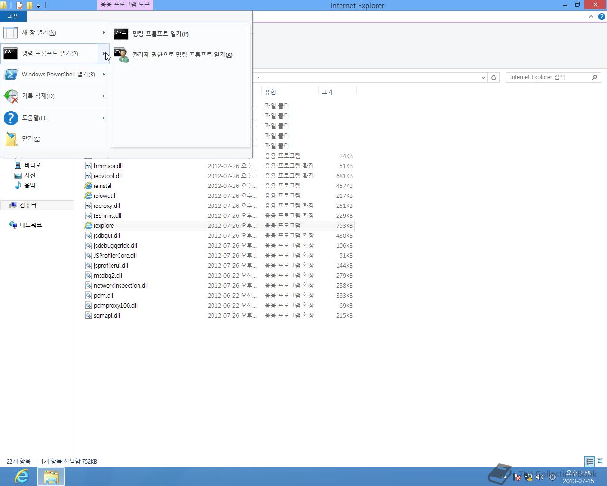Sort by the 크기 column header
The image size is (607, 486).
click(337, 92)
